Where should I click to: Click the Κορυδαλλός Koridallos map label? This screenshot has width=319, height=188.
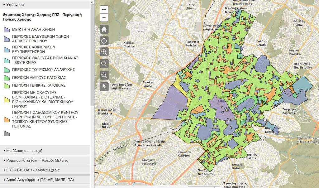[x=107, y=112]
